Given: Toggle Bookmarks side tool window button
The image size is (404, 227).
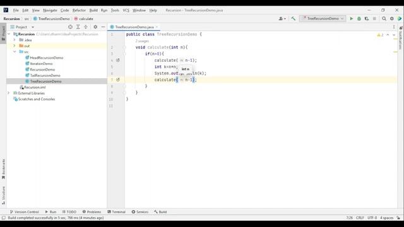Looking at the screenshot, I should click(x=3, y=169).
